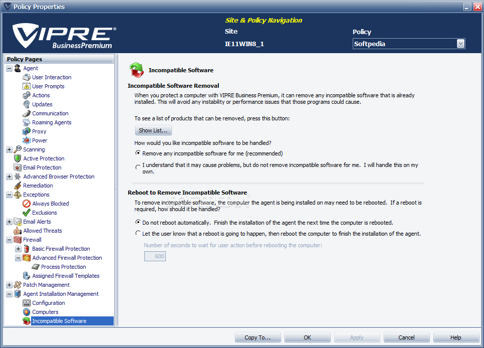Click the seconds to wait field
484x348 pixels.
click(155, 256)
